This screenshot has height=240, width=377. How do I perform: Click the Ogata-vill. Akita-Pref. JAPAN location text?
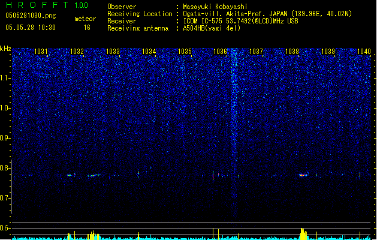coord(267,14)
